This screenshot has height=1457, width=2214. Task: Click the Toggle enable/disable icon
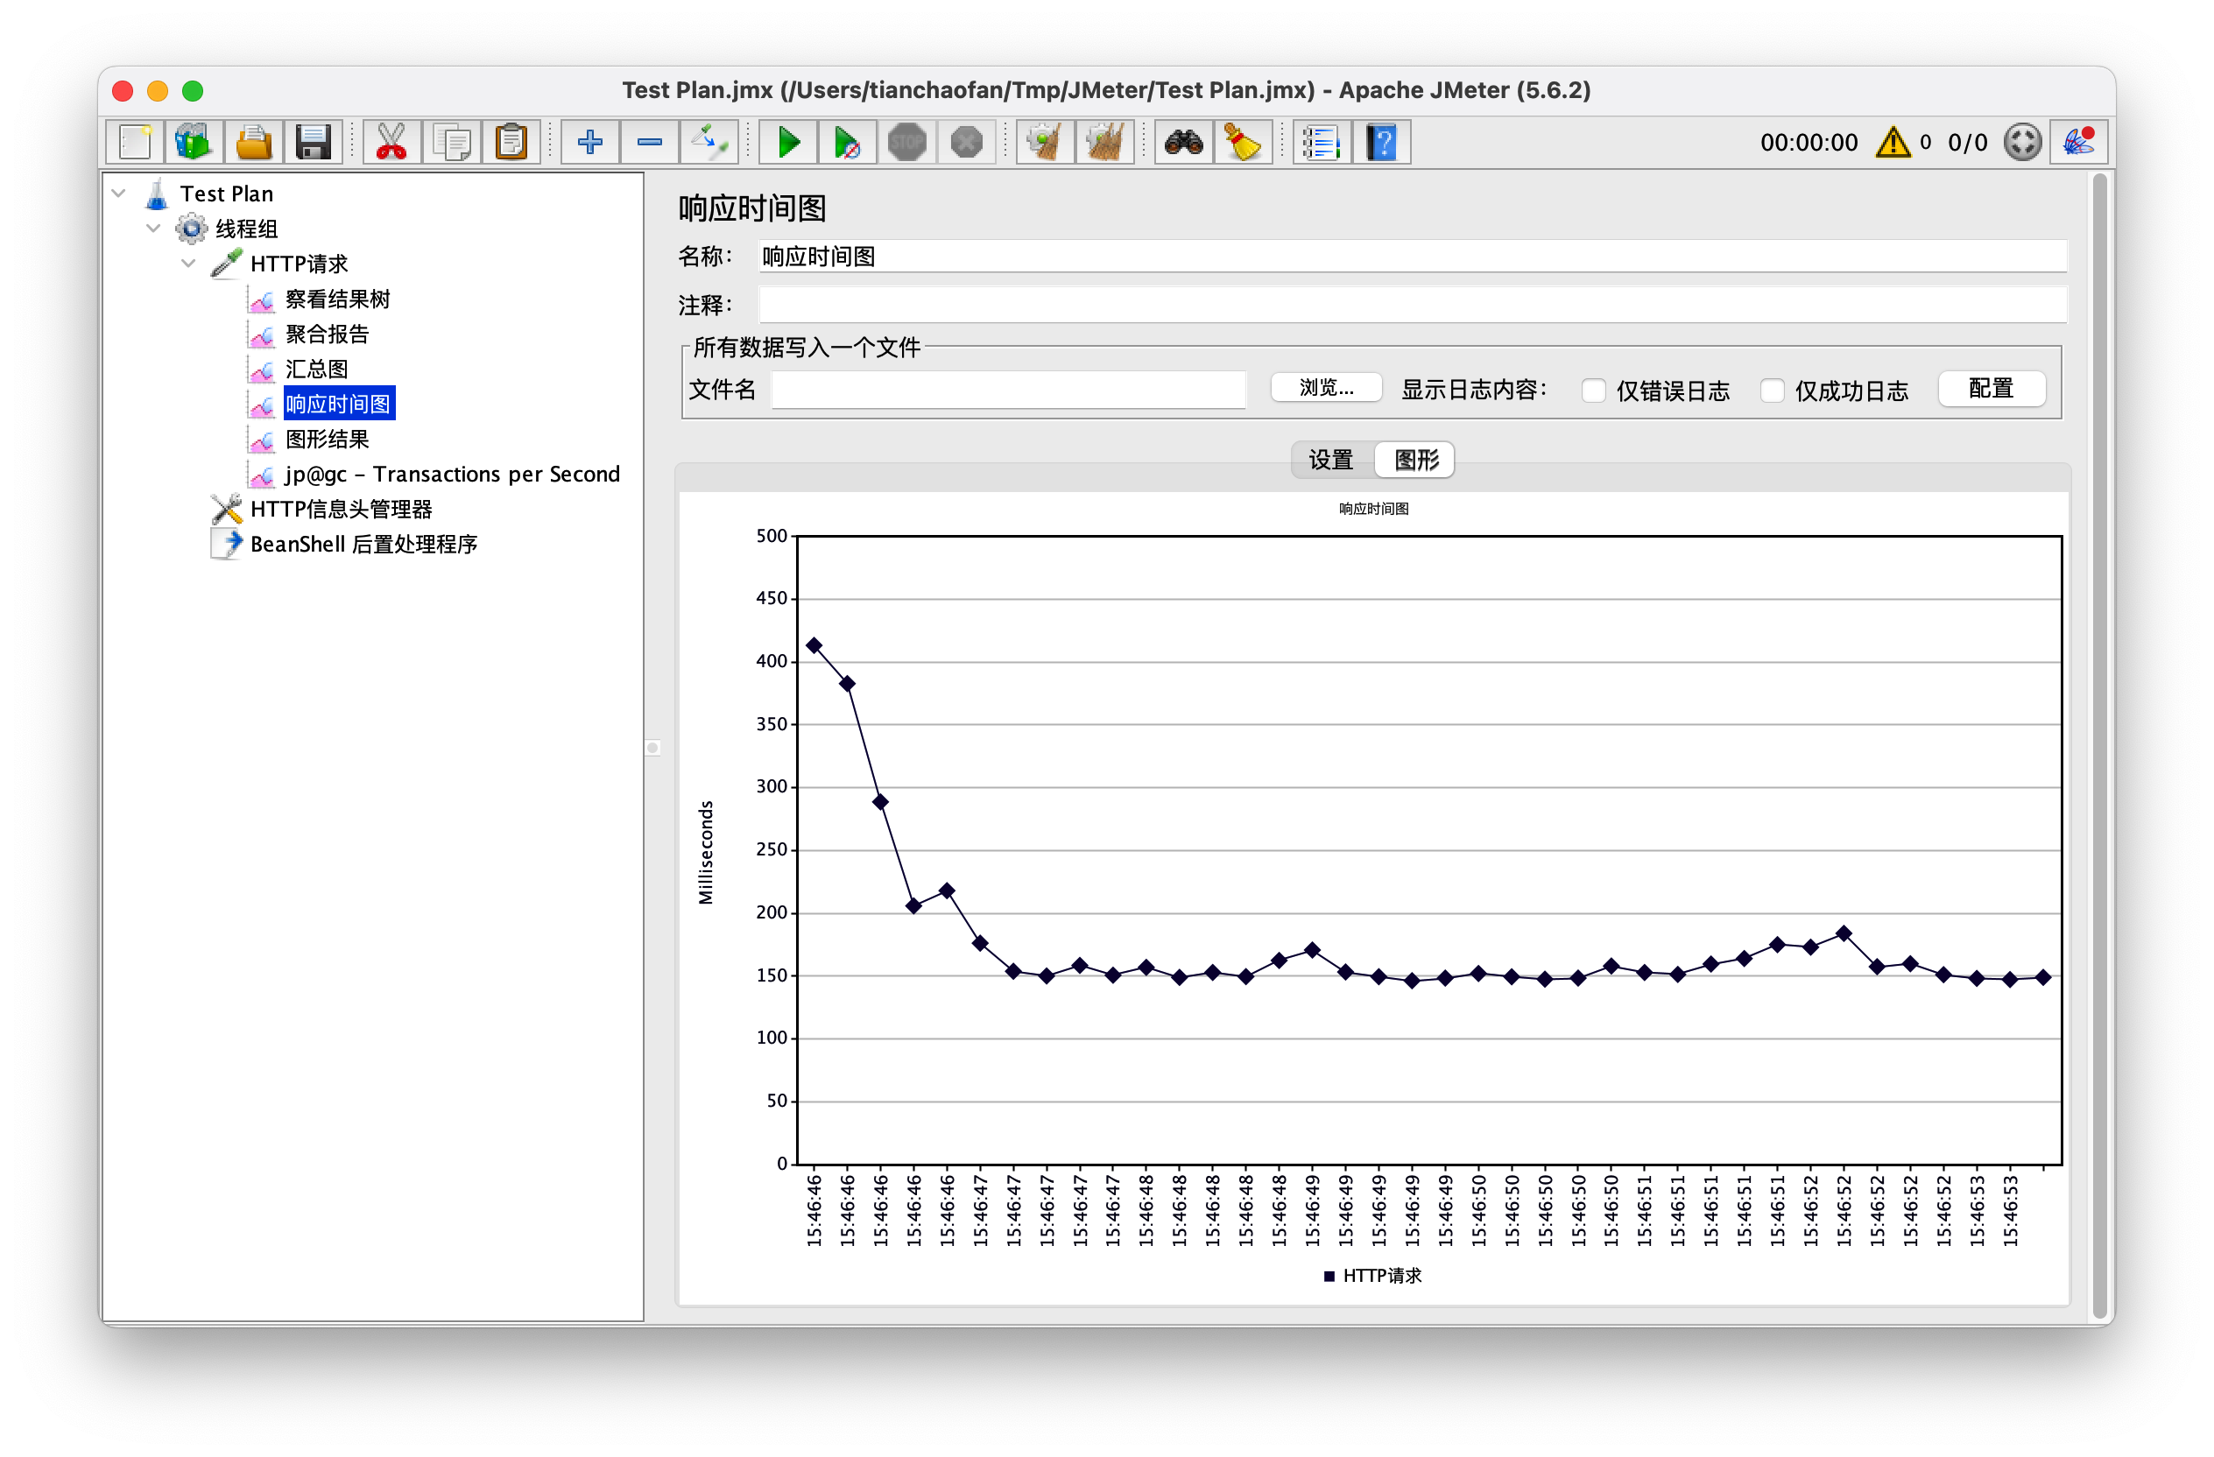coord(709,144)
